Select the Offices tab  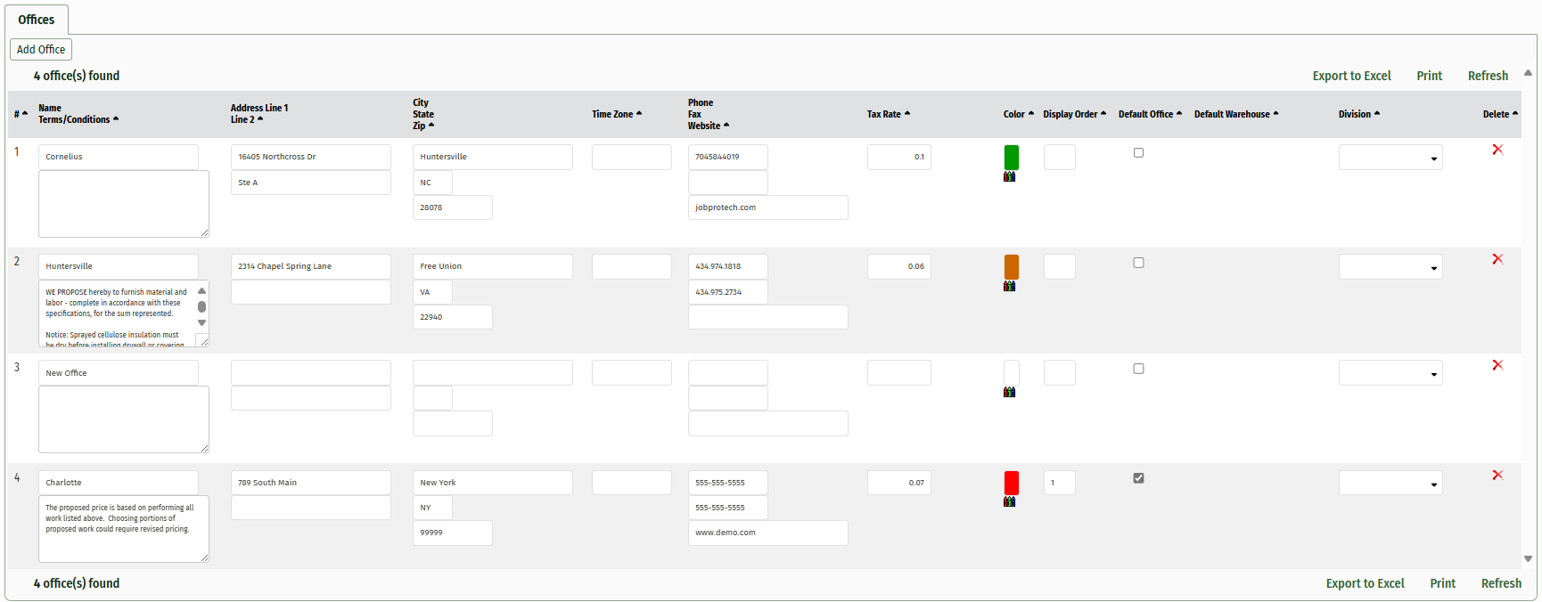[37, 20]
